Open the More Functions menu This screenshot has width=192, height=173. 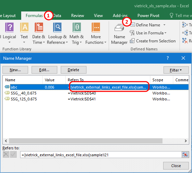pyautogui.click(x=96, y=33)
